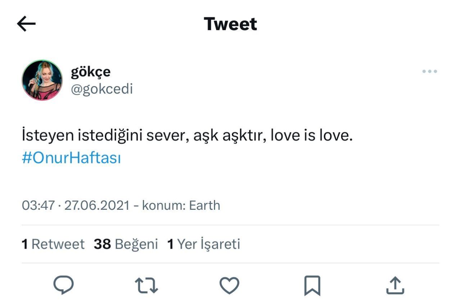
Task: Click the display name gökçe
Action: pos(91,72)
